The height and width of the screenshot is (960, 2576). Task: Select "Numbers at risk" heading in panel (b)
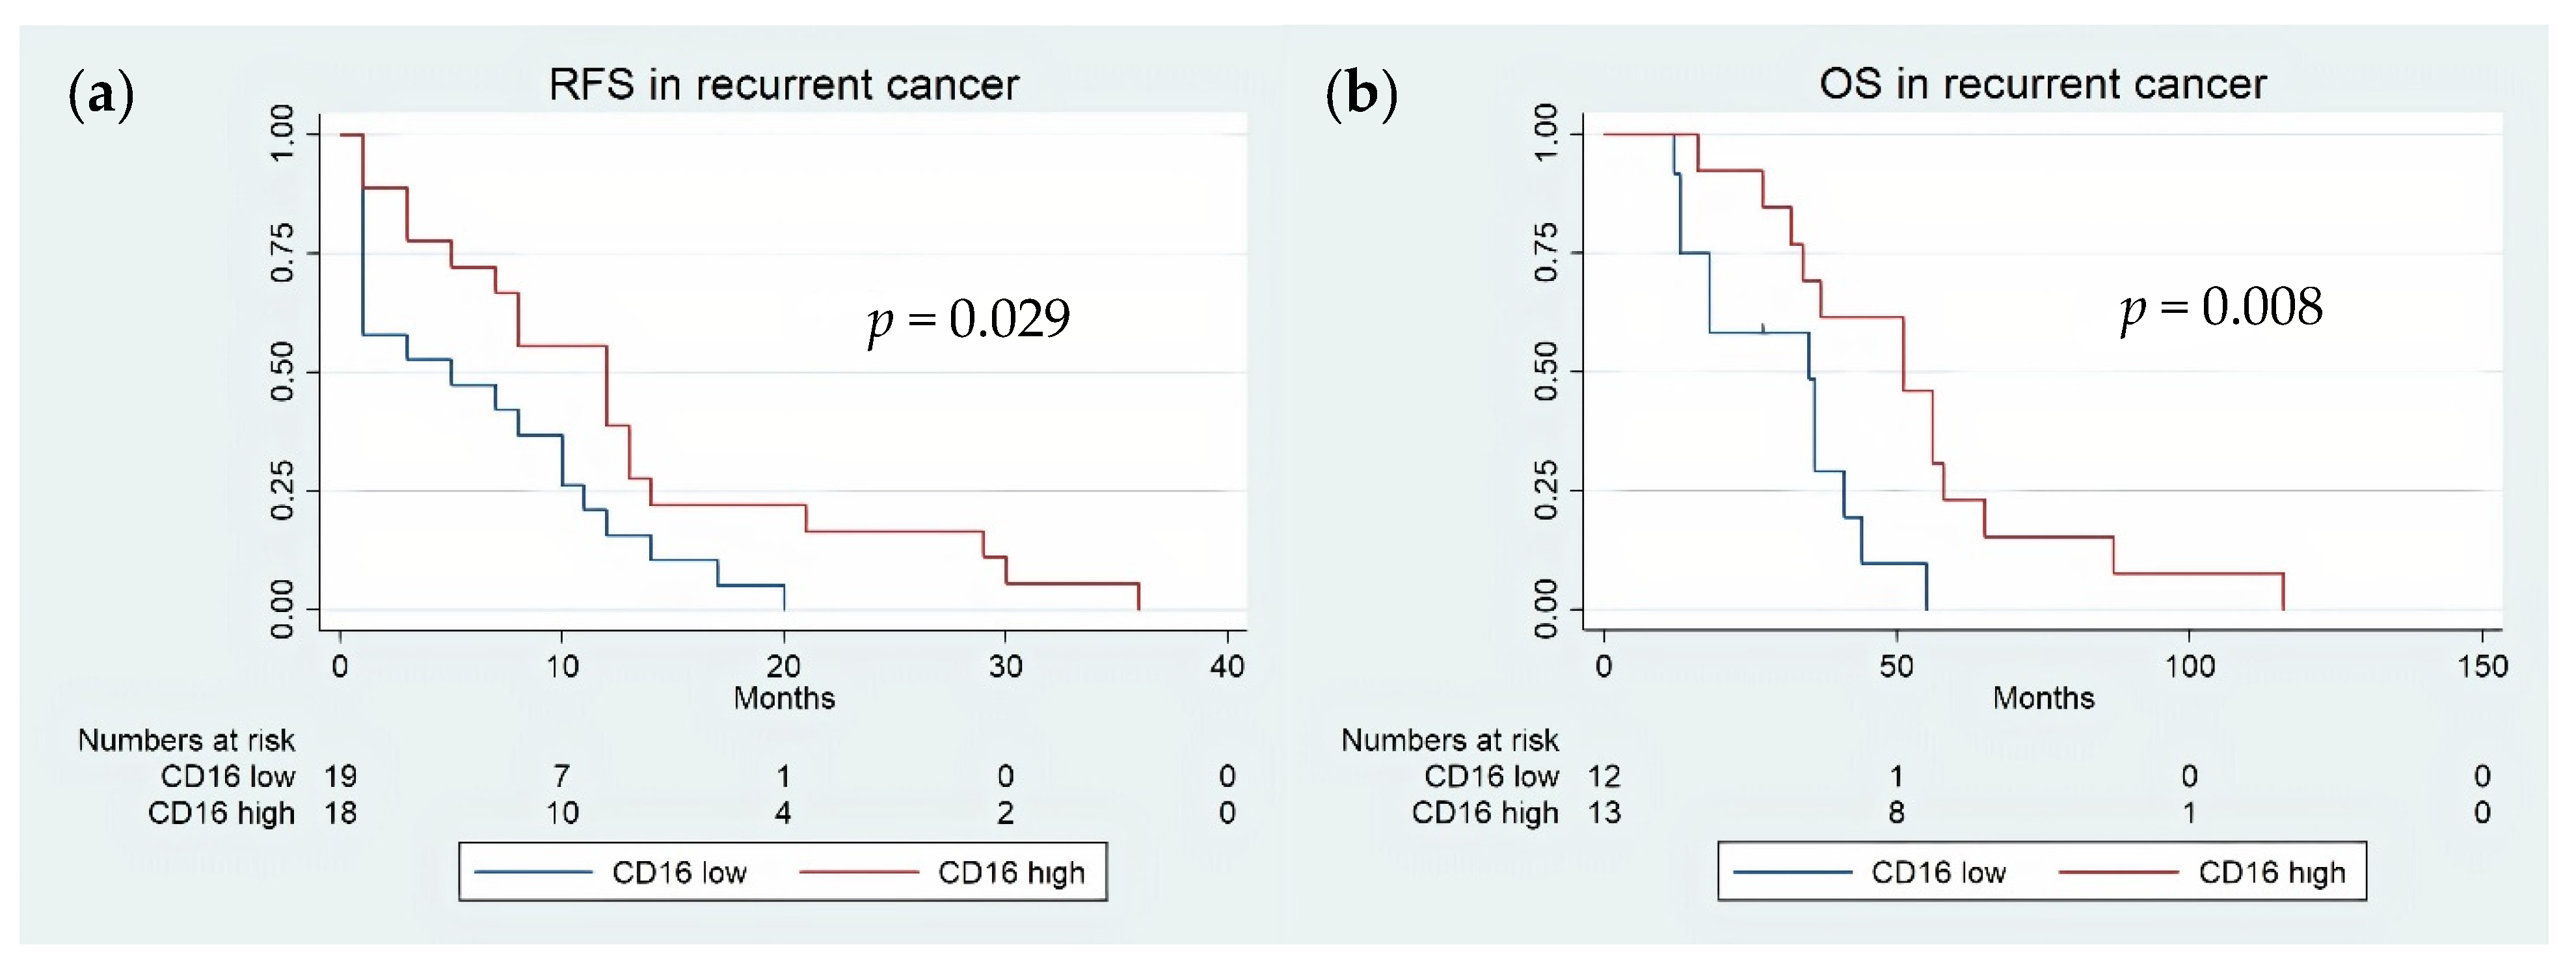point(1449,740)
